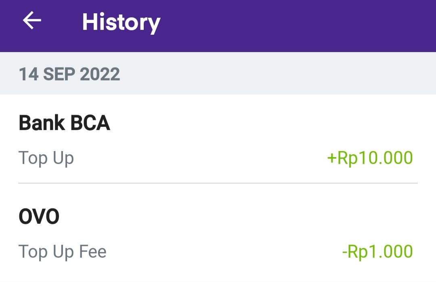
Task: Select the Bank BCA transaction entry
Action: point(218,139)
